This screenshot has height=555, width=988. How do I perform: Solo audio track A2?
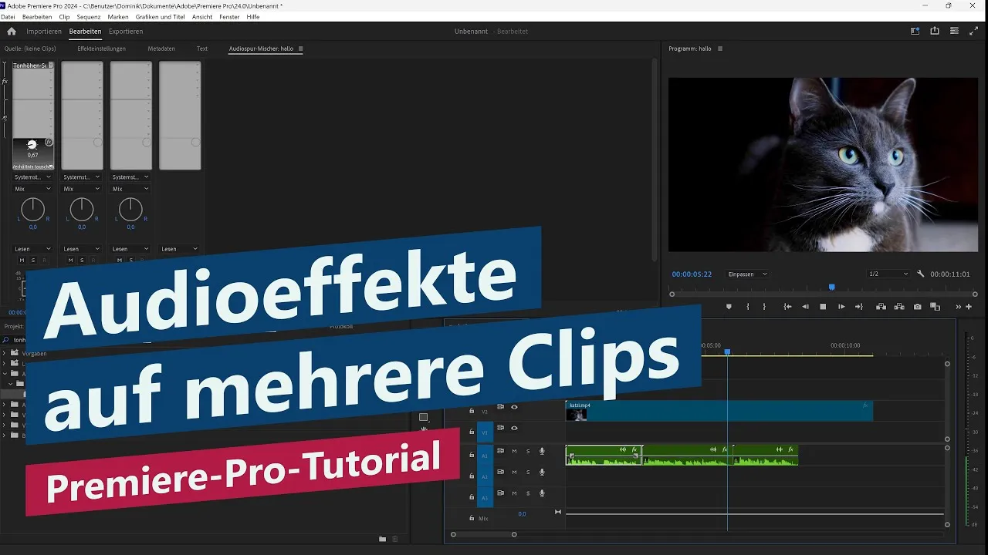(x=528, y=472)
